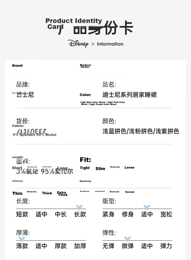Click the 'Extra Thick' option

click(x=62, y=194)
